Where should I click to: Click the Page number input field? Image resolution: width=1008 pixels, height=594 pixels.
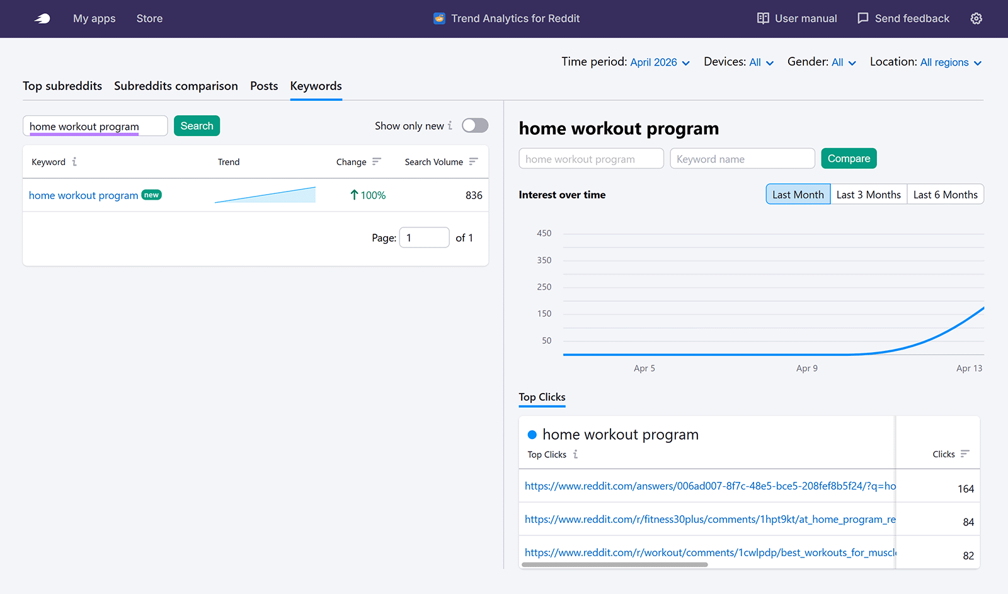[424, 237]
